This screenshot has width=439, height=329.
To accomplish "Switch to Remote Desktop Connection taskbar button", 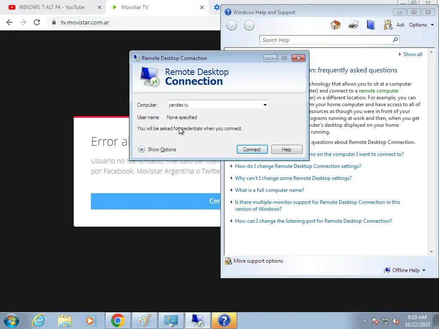I will 198,320.
